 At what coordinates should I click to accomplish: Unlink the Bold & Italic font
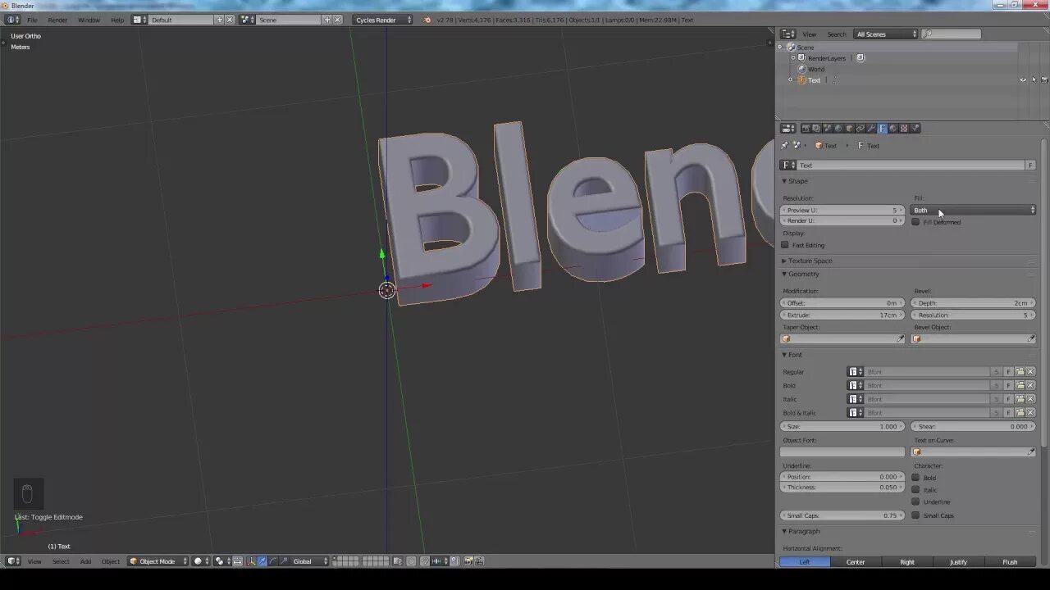(x=1030, y=413)
